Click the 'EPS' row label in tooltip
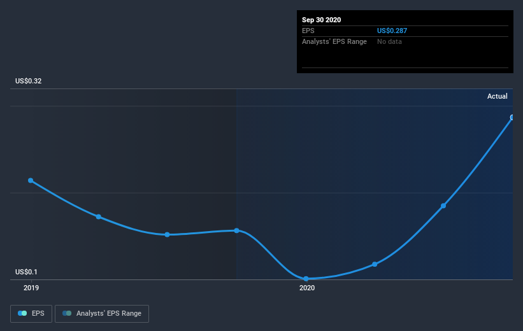The image size is (523, 331). click(x=308, y=31)
